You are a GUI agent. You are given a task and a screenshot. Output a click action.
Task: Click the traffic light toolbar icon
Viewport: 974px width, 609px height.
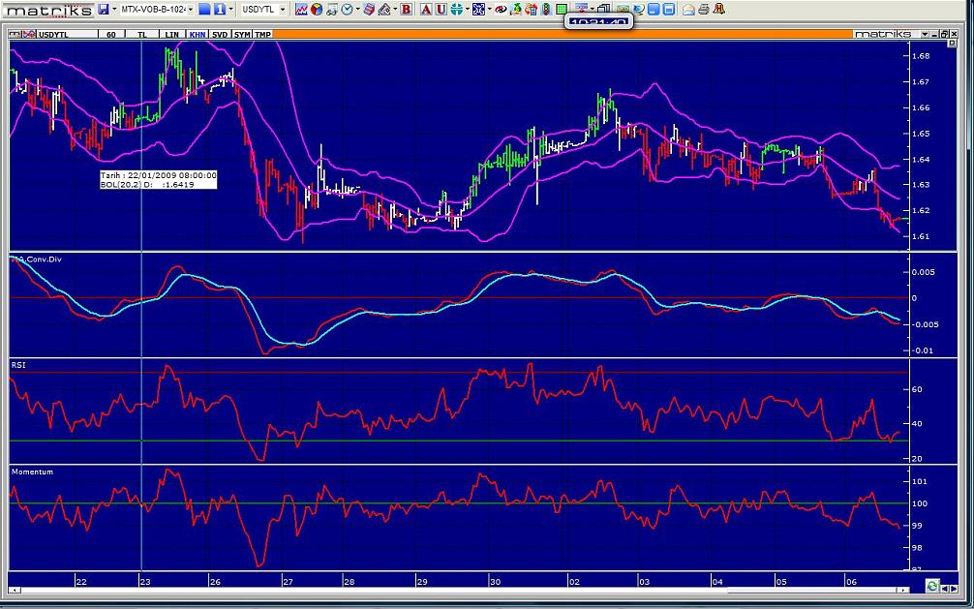coord(547,10)
